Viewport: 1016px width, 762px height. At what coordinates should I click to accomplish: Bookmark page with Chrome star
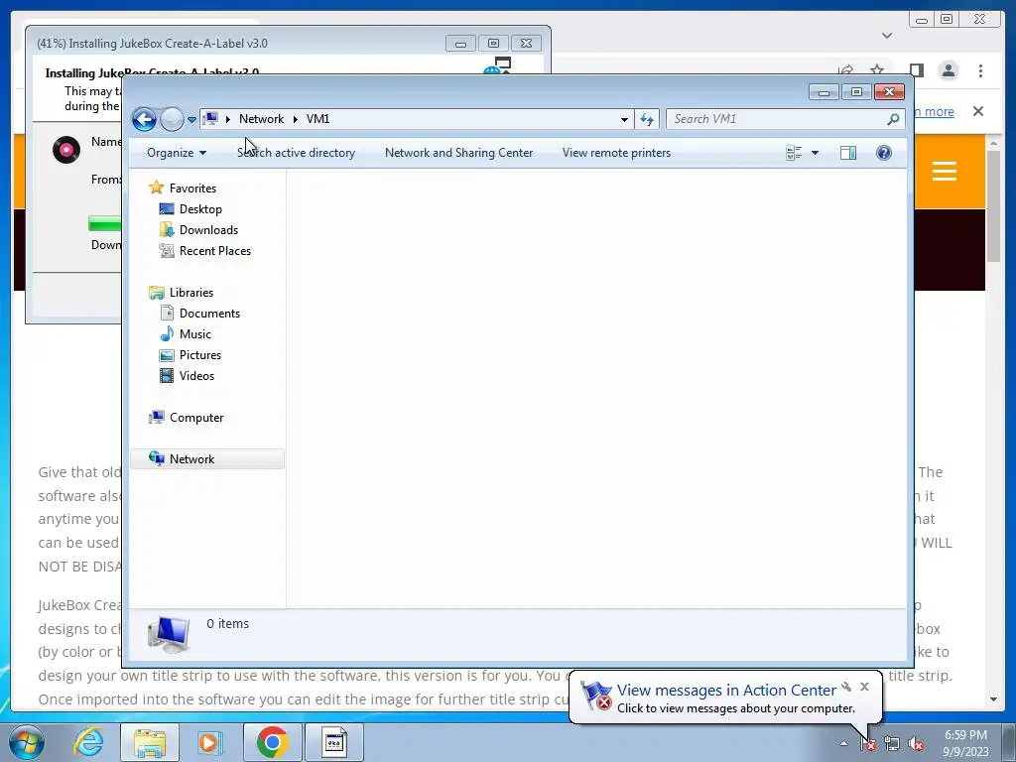[x=877, y=68]
